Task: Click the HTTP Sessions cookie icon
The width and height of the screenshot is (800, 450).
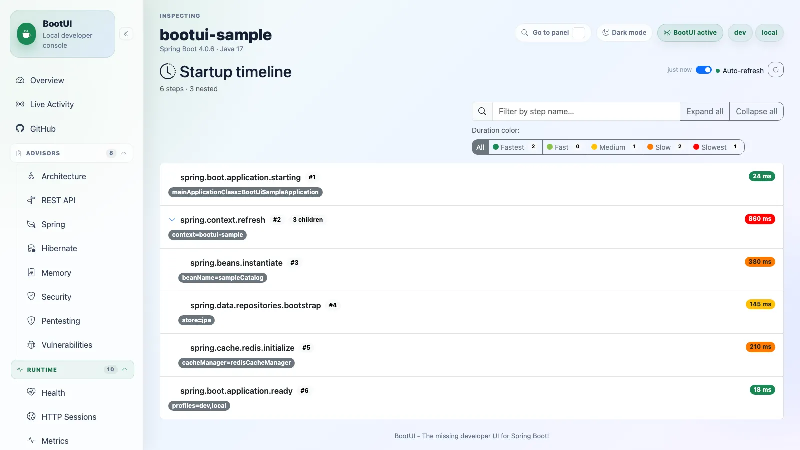Action: 31,416
